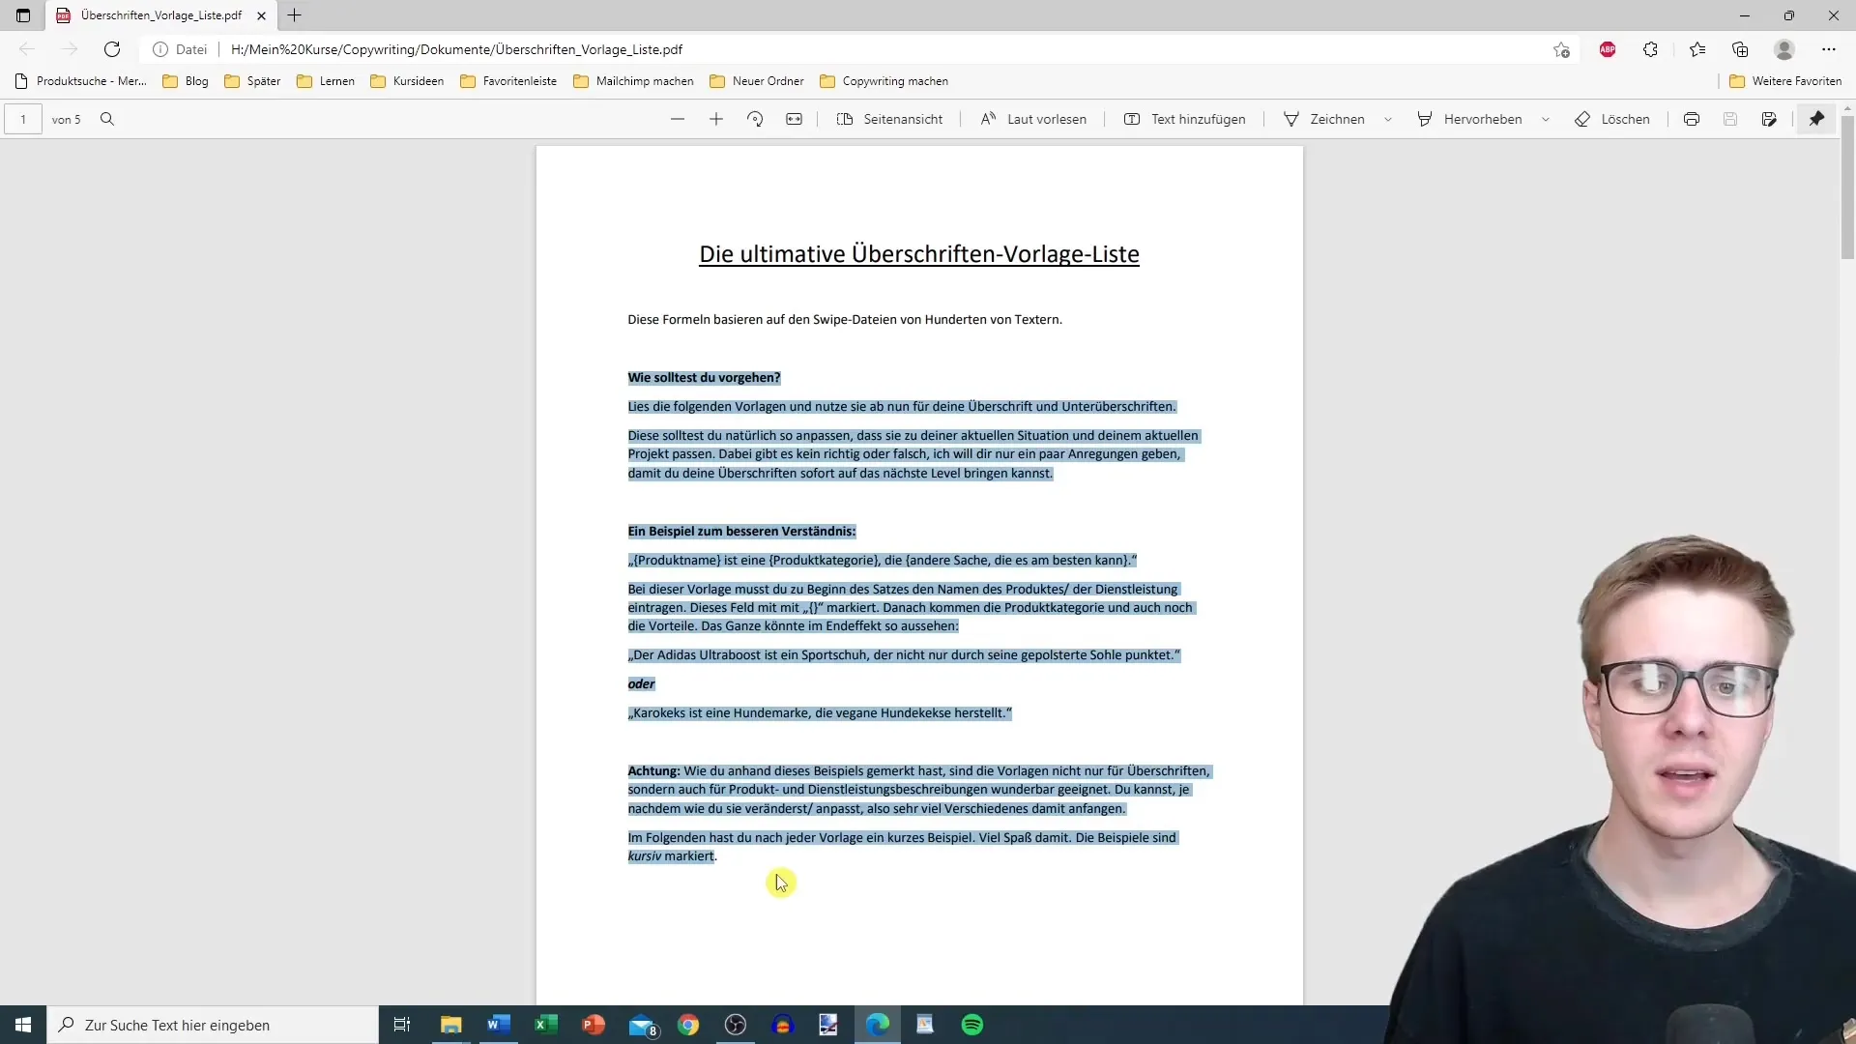Click the vertical scrollbar thumb
This screenshot has height=1044, width=1856.
tap(1847, 188)
